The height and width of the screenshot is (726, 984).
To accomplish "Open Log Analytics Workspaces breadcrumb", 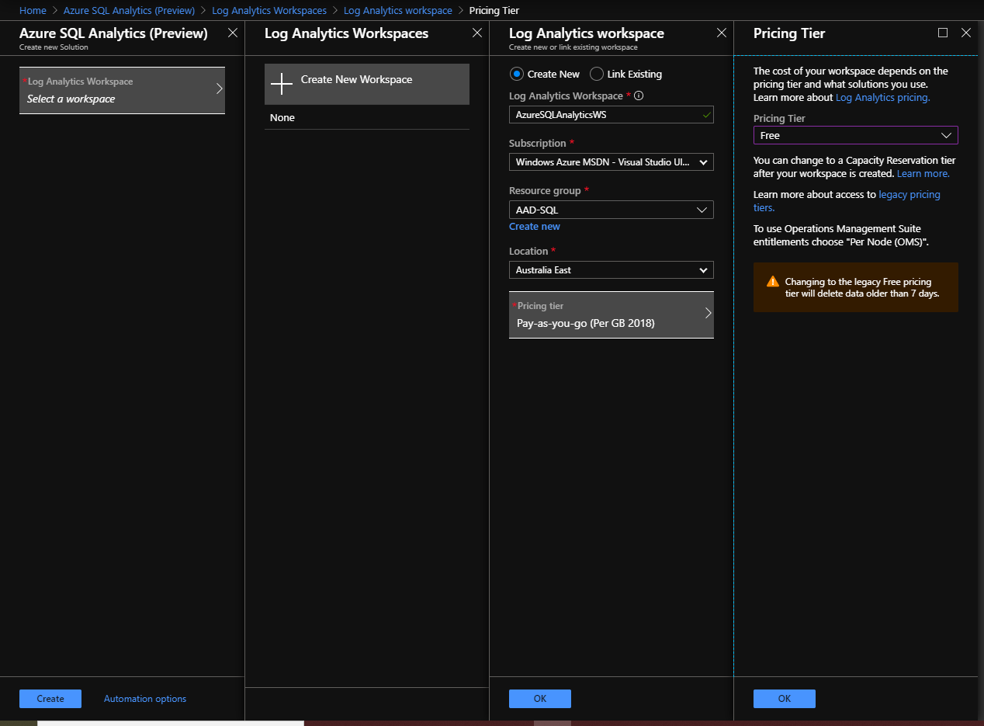I will [269, 11].
